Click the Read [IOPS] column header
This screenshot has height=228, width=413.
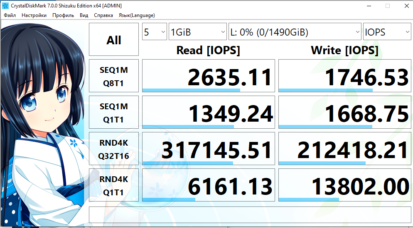point(208,50)
